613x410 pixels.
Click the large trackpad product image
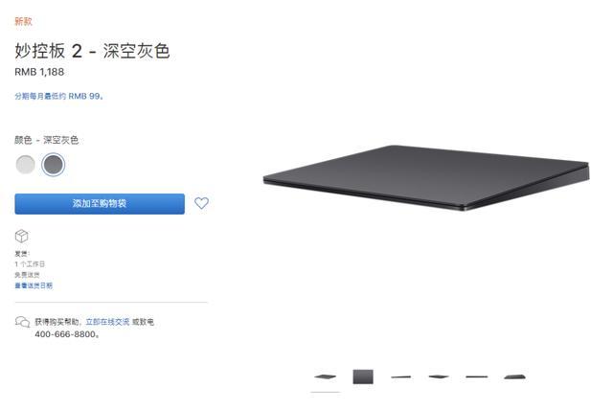point(426,178)
